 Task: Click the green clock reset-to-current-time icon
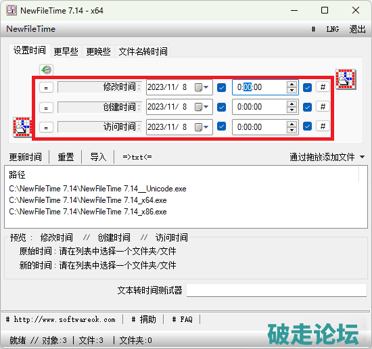coord(46,70)
